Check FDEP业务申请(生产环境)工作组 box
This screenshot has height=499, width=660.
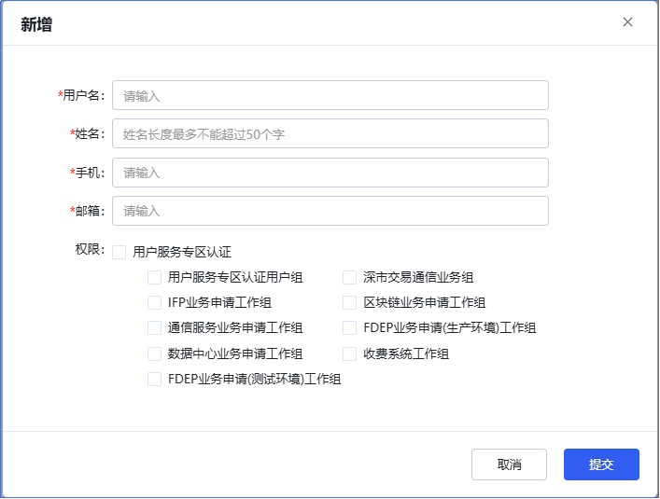click(350, 328)
